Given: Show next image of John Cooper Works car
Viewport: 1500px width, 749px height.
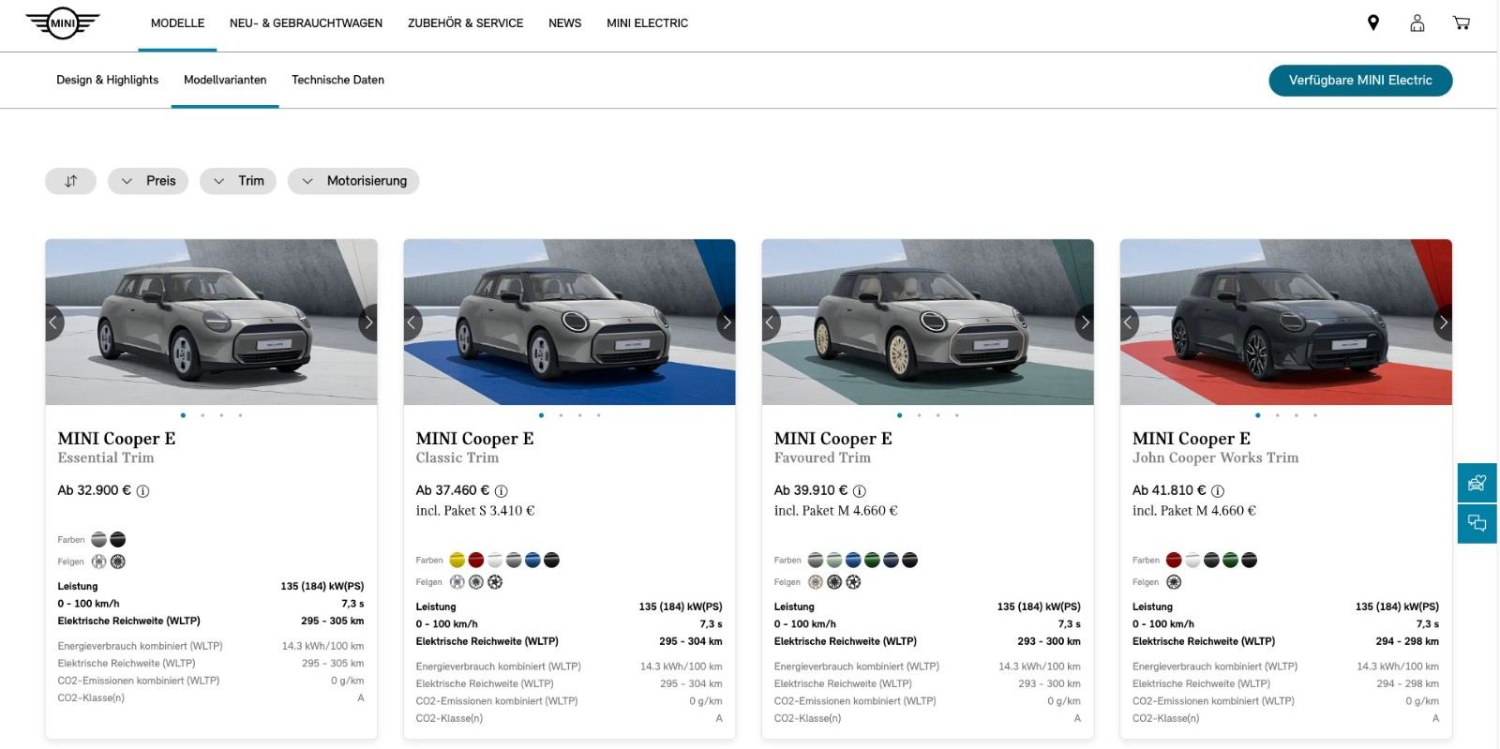Looking at the screenshot, I should point(1442,322).
